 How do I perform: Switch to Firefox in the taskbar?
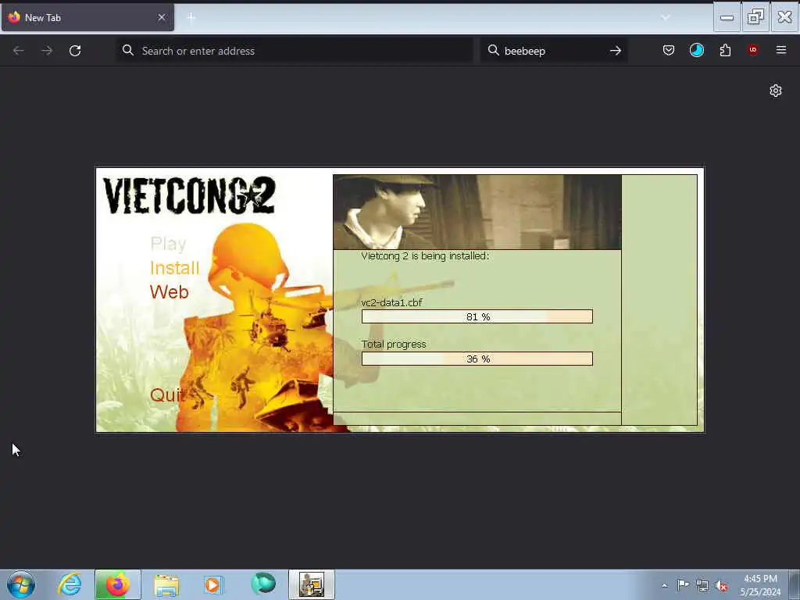click(117, 584)
